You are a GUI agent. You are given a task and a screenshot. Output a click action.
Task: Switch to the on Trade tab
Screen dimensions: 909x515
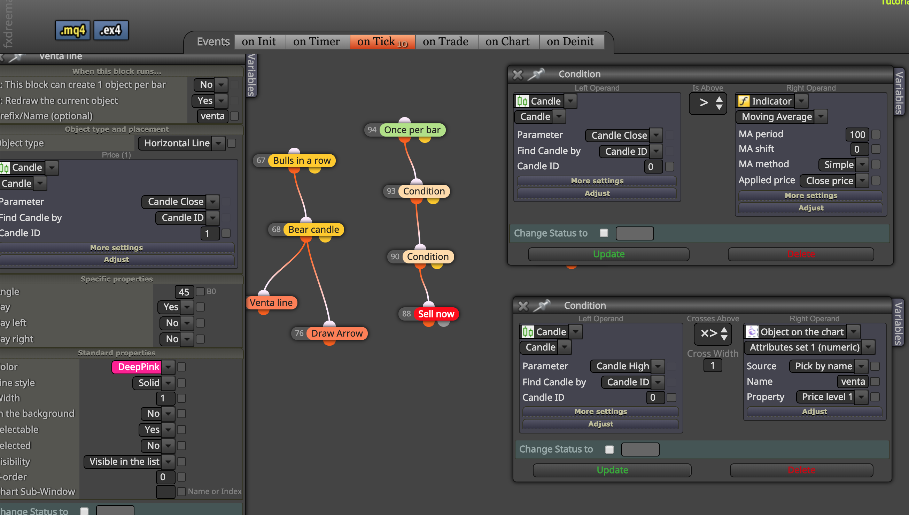[445, 41]
